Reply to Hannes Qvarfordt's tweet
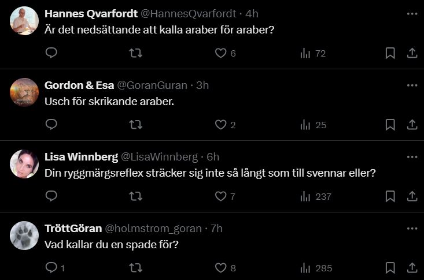This screenshot has height=280, width=424. click(51, 53)
